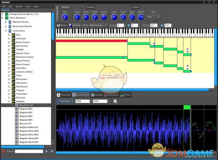Open the Standard mode dropdown in sample editor
The image size is (218, 160).
(x=65, y=101)
